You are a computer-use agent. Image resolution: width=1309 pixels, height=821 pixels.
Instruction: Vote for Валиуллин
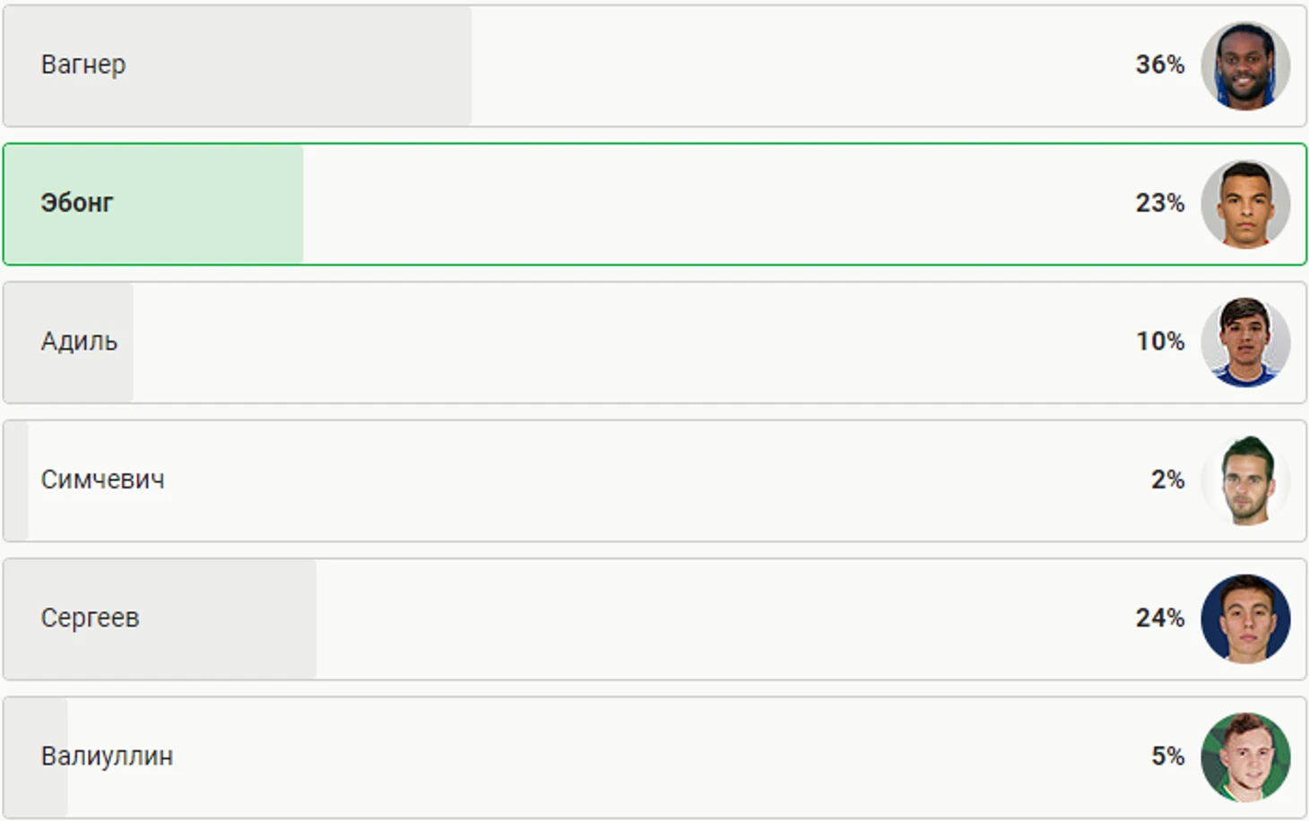click(654, 757)
